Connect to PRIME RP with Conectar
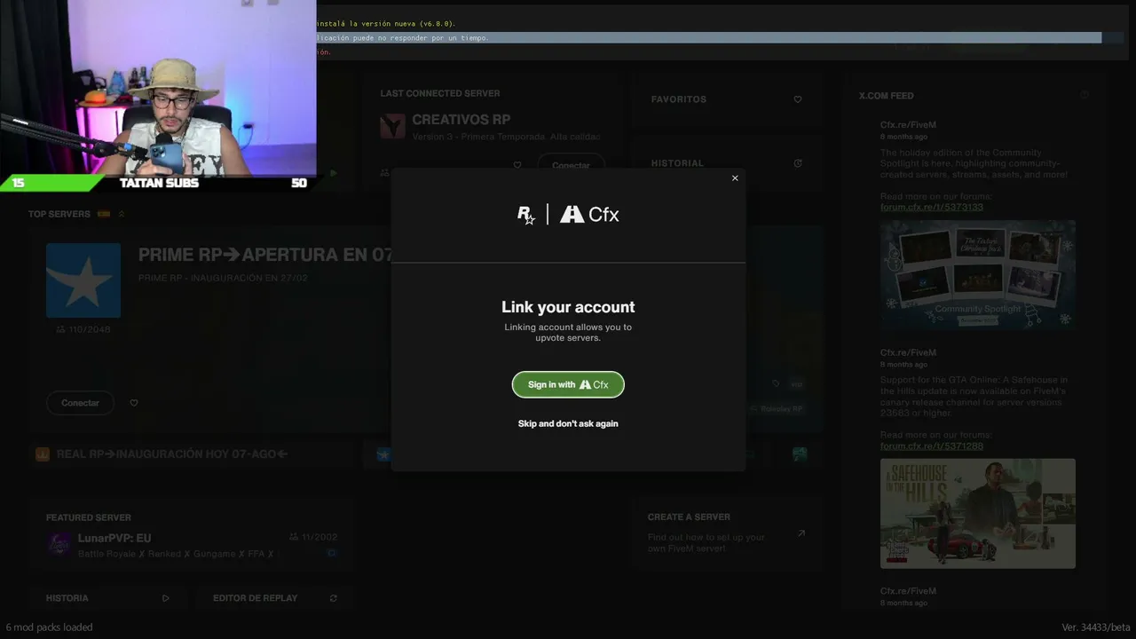The image size is (1136, 639). point(80,403)
